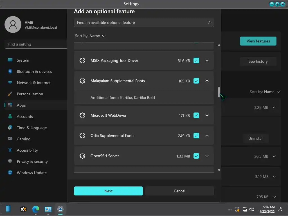
Task: Click the Time & language globe icon
Action: point(10,127)
